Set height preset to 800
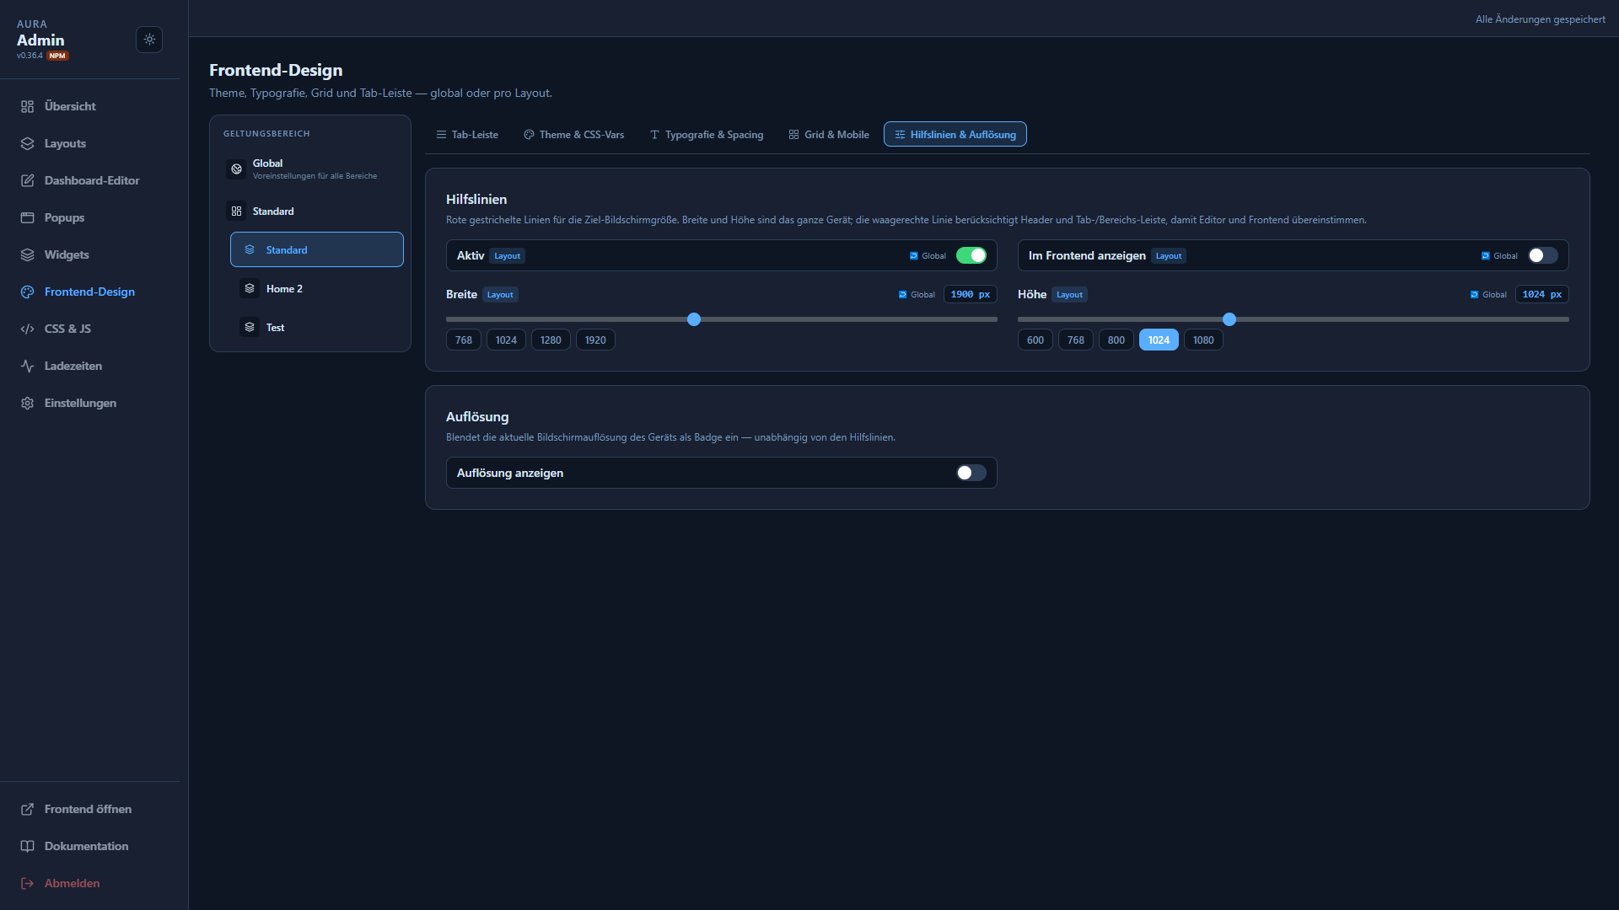1619x910 pixels. [1116, 340]
